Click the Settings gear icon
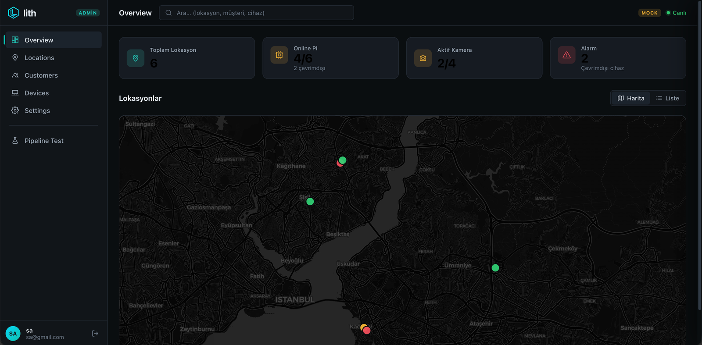Viewport: 702px width, 345px height. click(x=15, y=110)
